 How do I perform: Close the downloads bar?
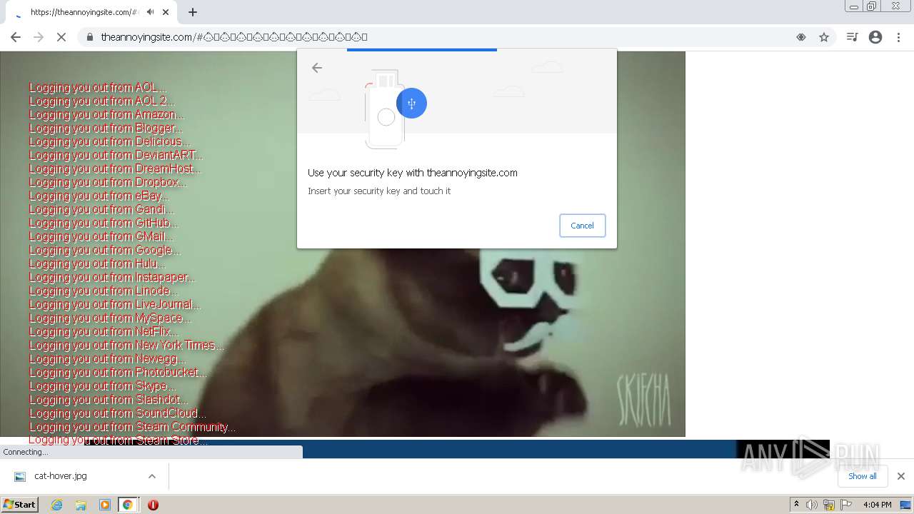point(900,476)
